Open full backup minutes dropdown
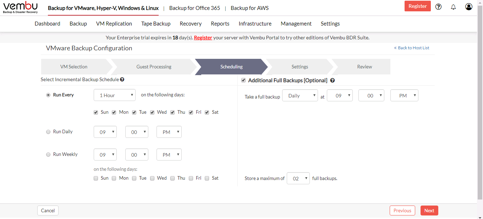 pos(371,95)
